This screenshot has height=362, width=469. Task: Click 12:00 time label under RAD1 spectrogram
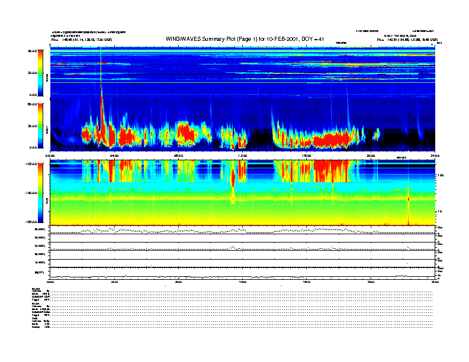click(243, 156)
